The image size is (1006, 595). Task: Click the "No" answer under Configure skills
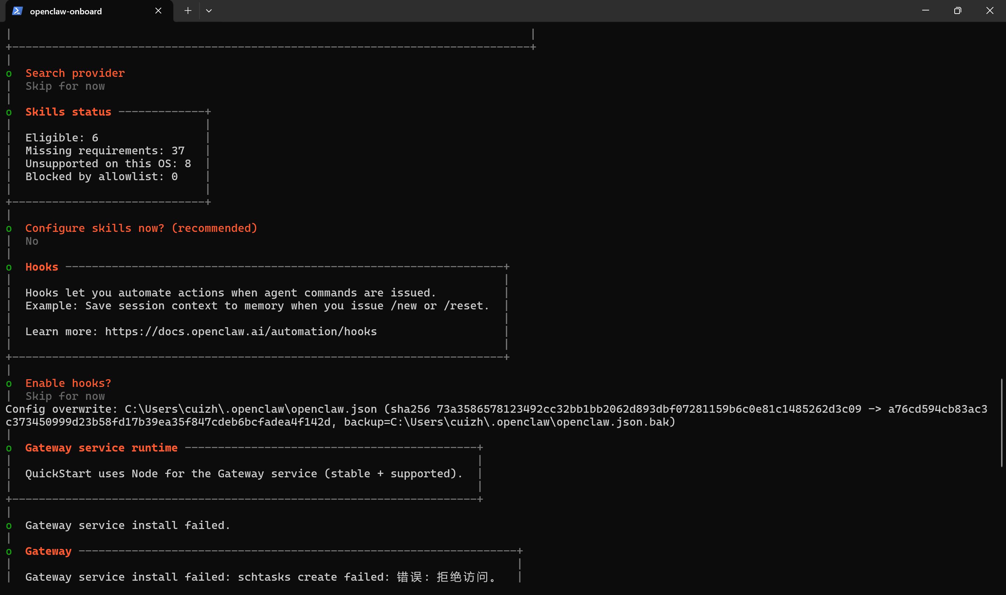(32, 241)
